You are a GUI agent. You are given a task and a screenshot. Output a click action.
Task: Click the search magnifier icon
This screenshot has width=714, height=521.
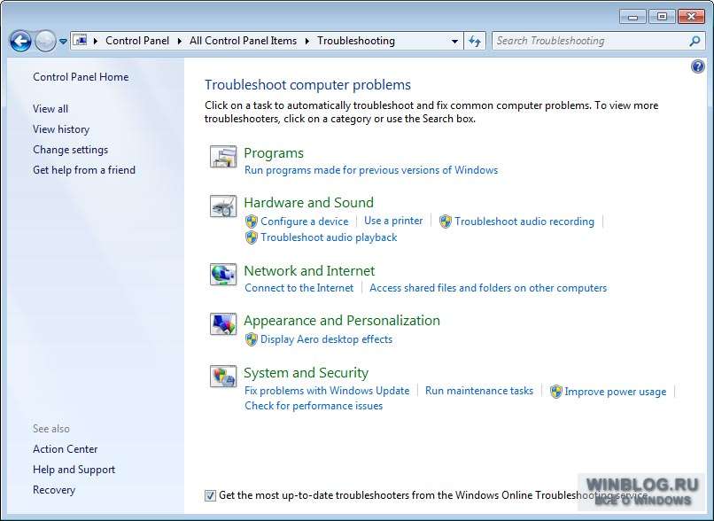[695, 41]
